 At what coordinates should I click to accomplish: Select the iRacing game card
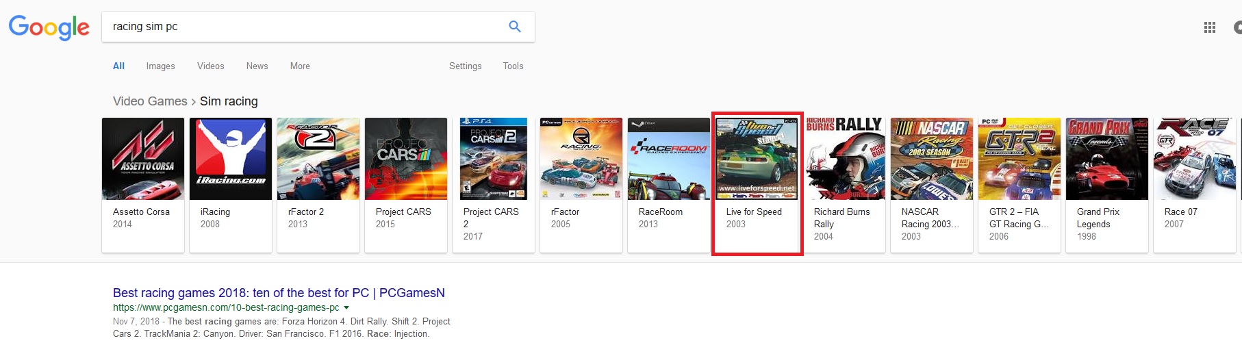point(231,185)
